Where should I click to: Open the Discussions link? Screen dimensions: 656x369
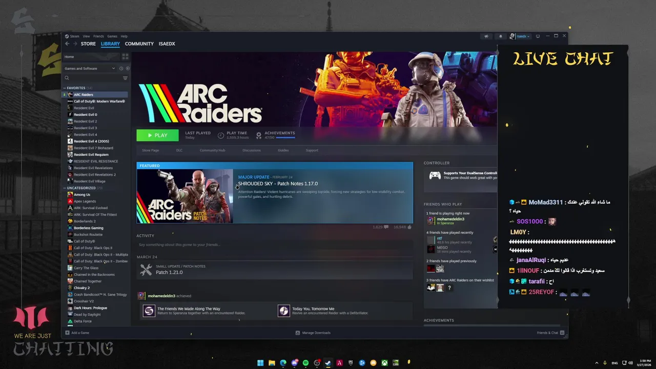click(x=252, y=150)
